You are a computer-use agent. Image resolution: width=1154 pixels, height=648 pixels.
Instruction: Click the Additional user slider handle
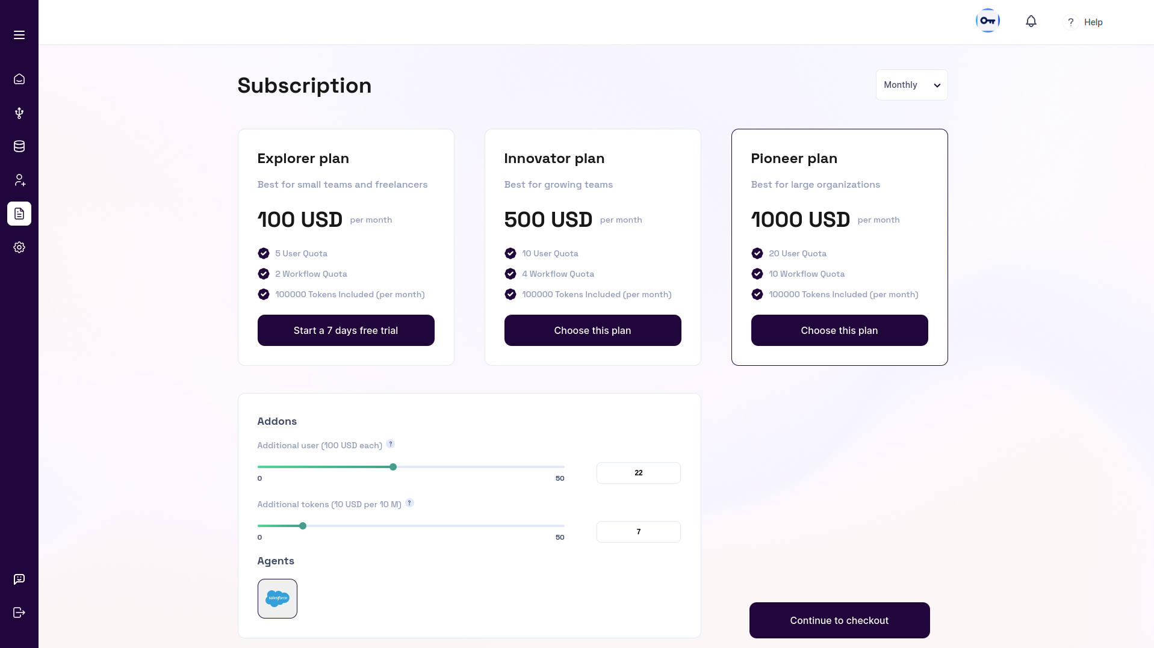click(393, 467)
